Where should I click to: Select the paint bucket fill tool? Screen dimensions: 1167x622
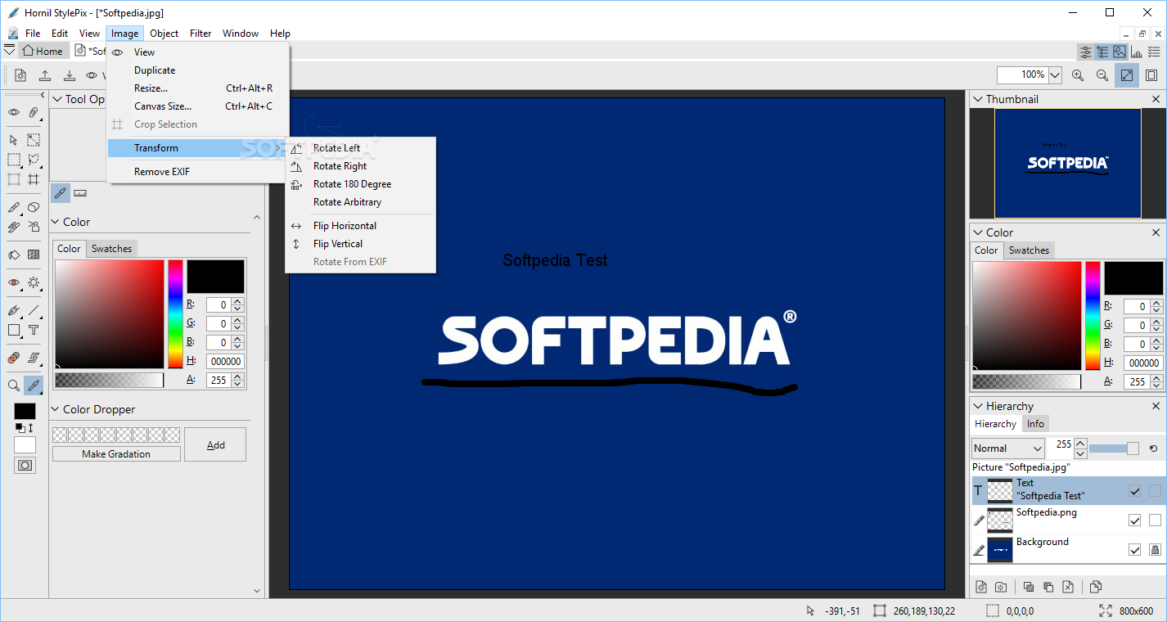14,255
